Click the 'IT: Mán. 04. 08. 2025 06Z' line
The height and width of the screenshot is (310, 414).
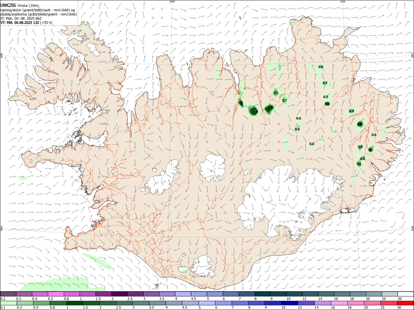[x=21, y=18]
